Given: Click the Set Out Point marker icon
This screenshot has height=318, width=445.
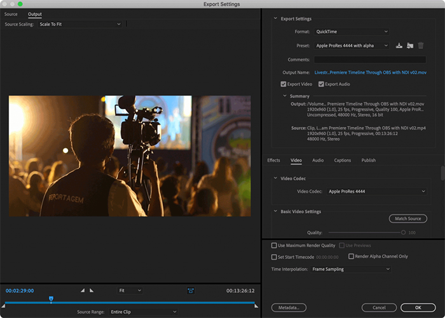Looking at the screenshot, I should [x=91, y=291].
